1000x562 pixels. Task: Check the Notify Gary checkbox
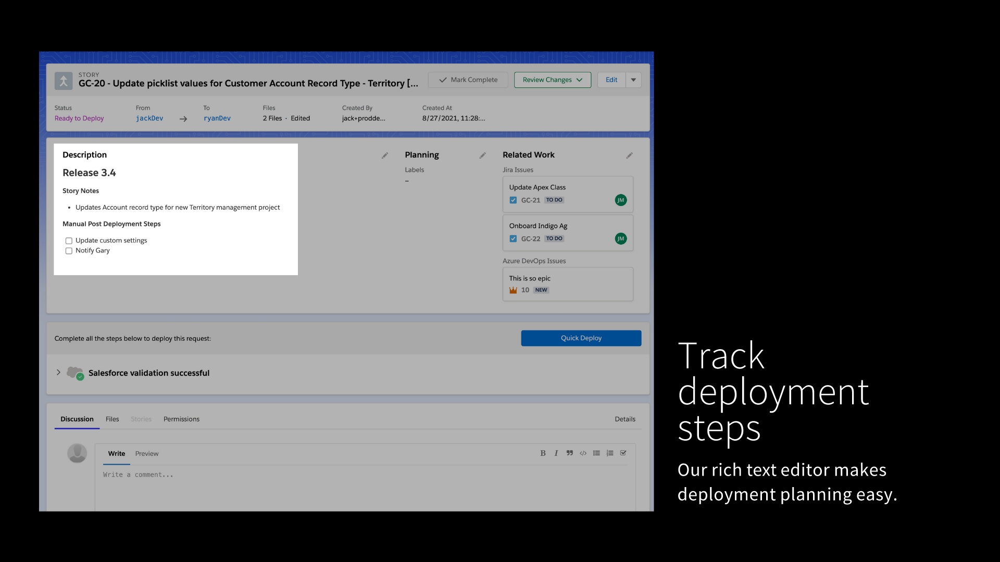pyautogui.click(x=69, y=251)
